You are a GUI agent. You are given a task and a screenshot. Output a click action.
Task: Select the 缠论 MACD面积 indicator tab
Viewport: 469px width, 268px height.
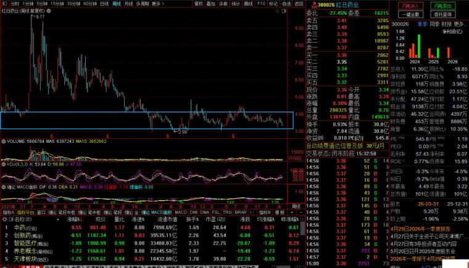coord(156,213)
